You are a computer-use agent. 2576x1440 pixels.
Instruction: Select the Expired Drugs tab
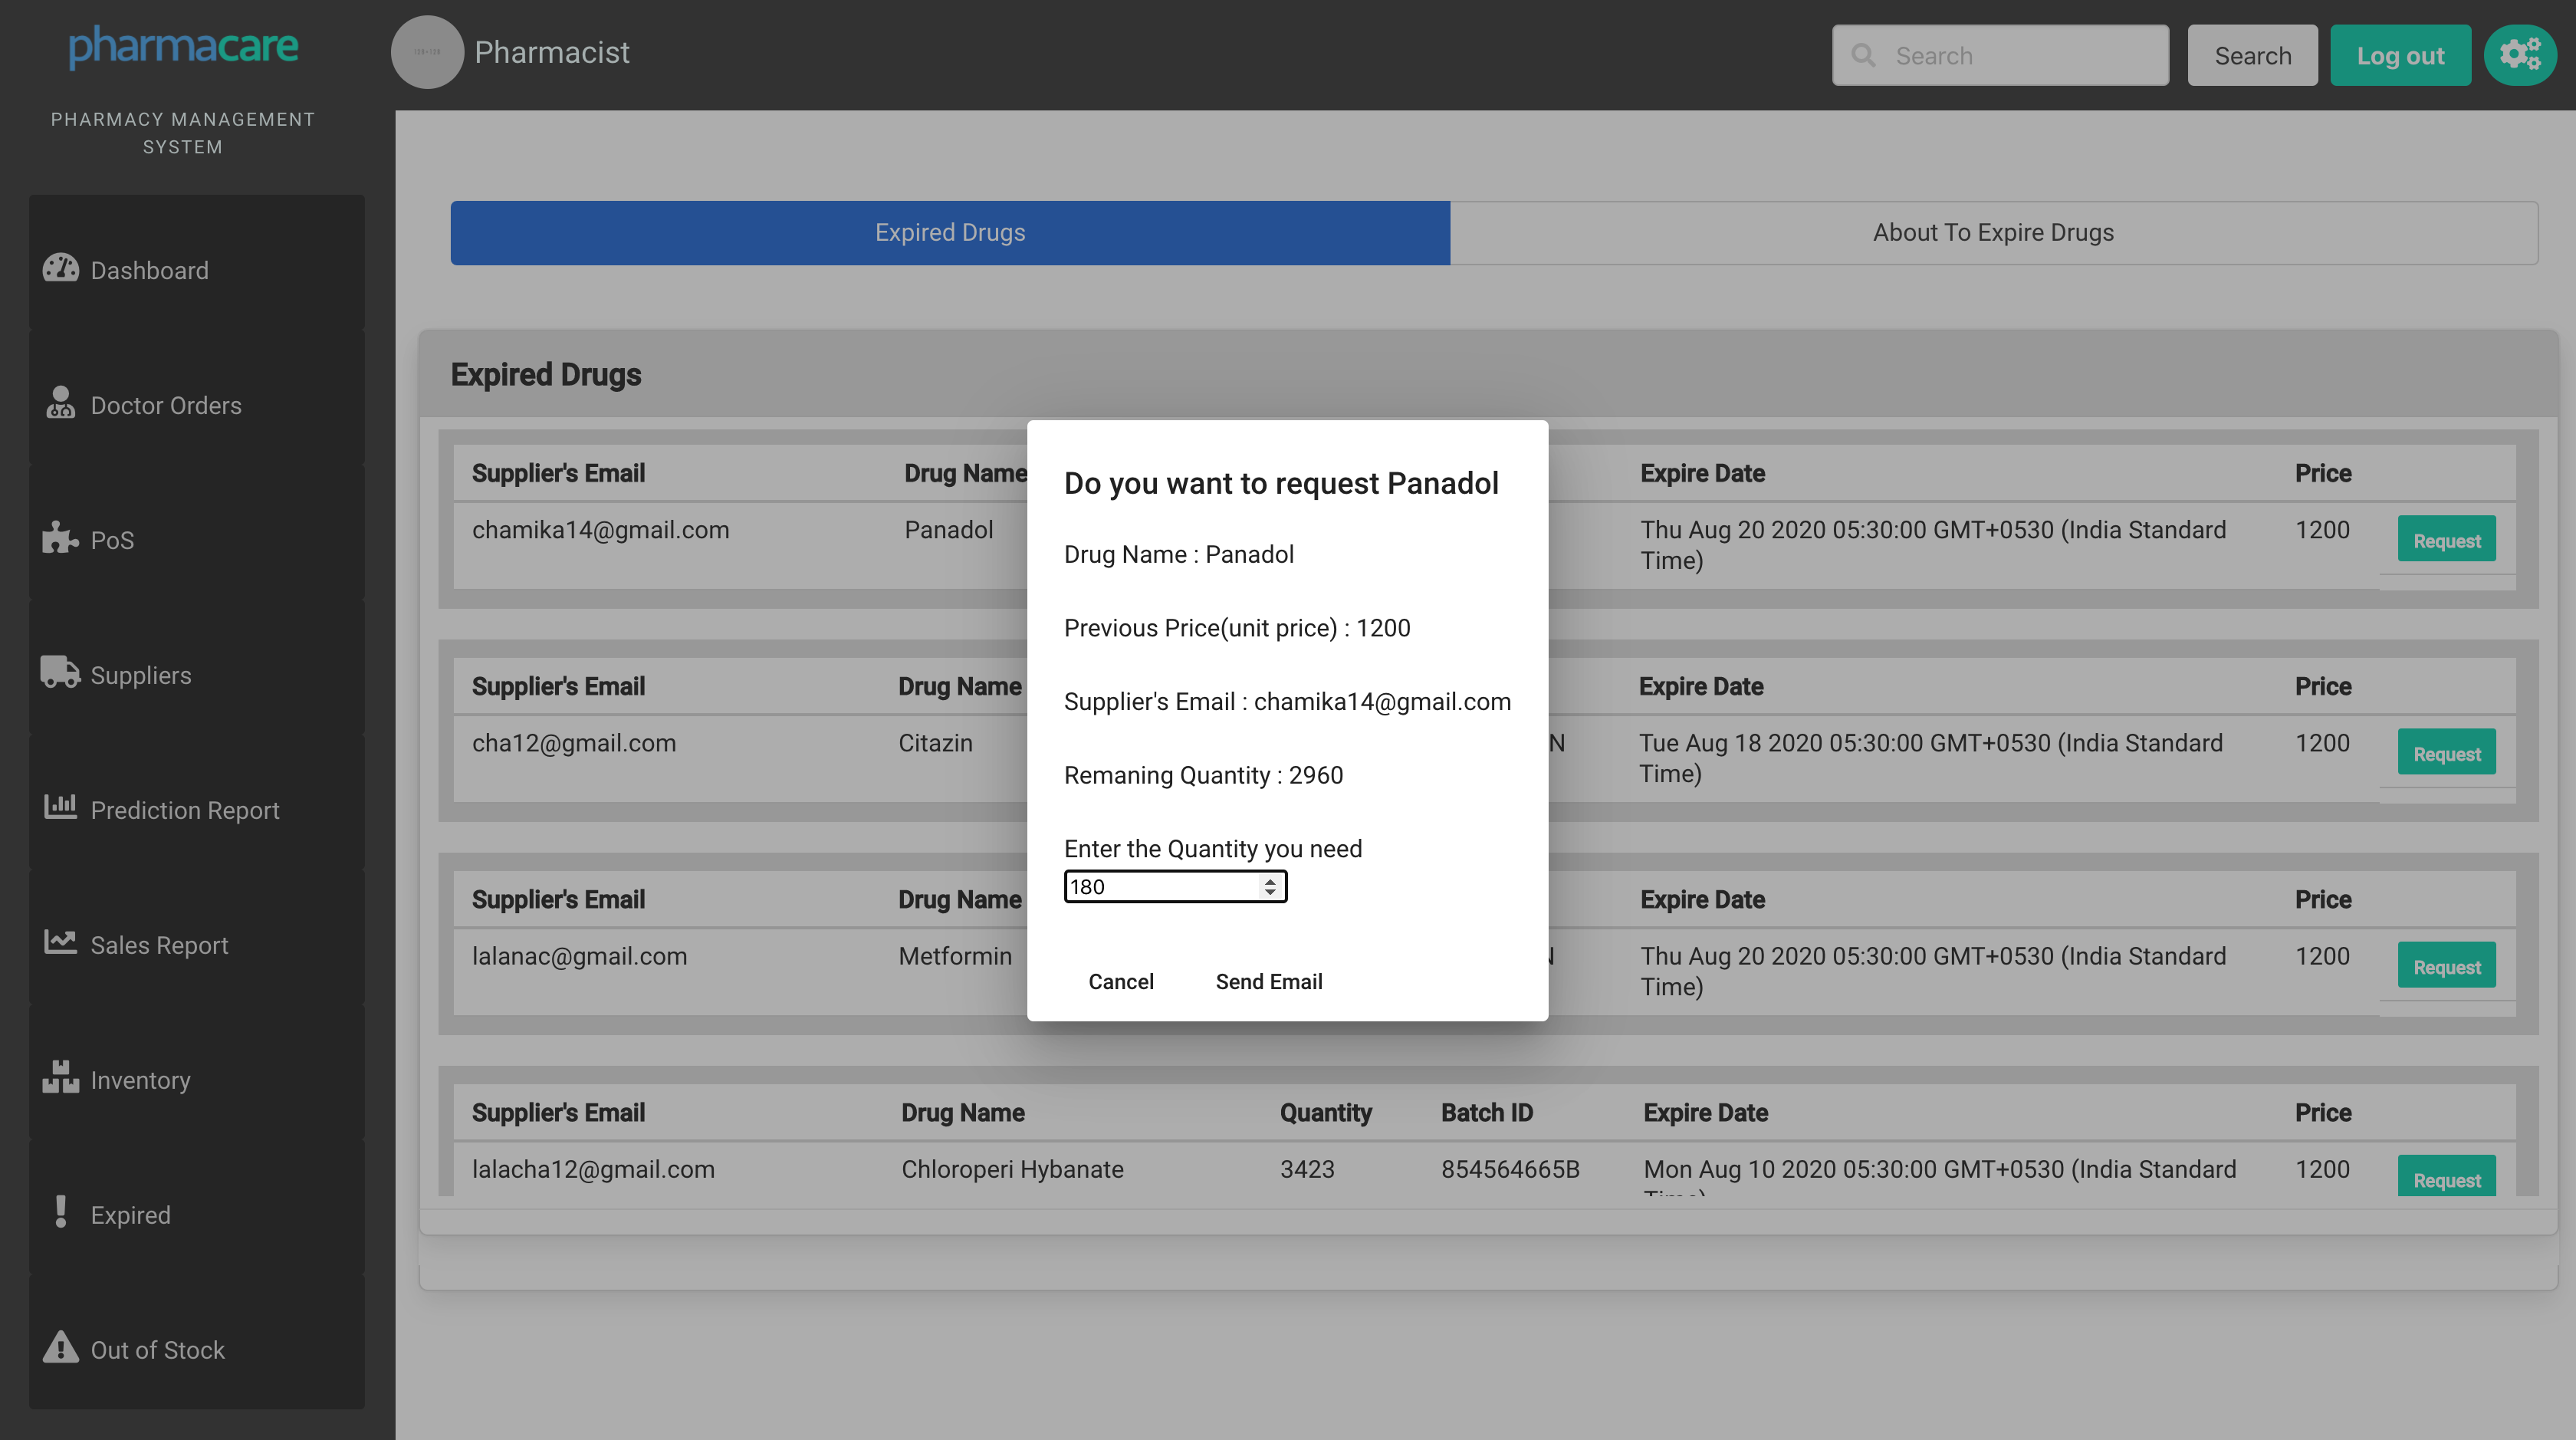[950, 233]
